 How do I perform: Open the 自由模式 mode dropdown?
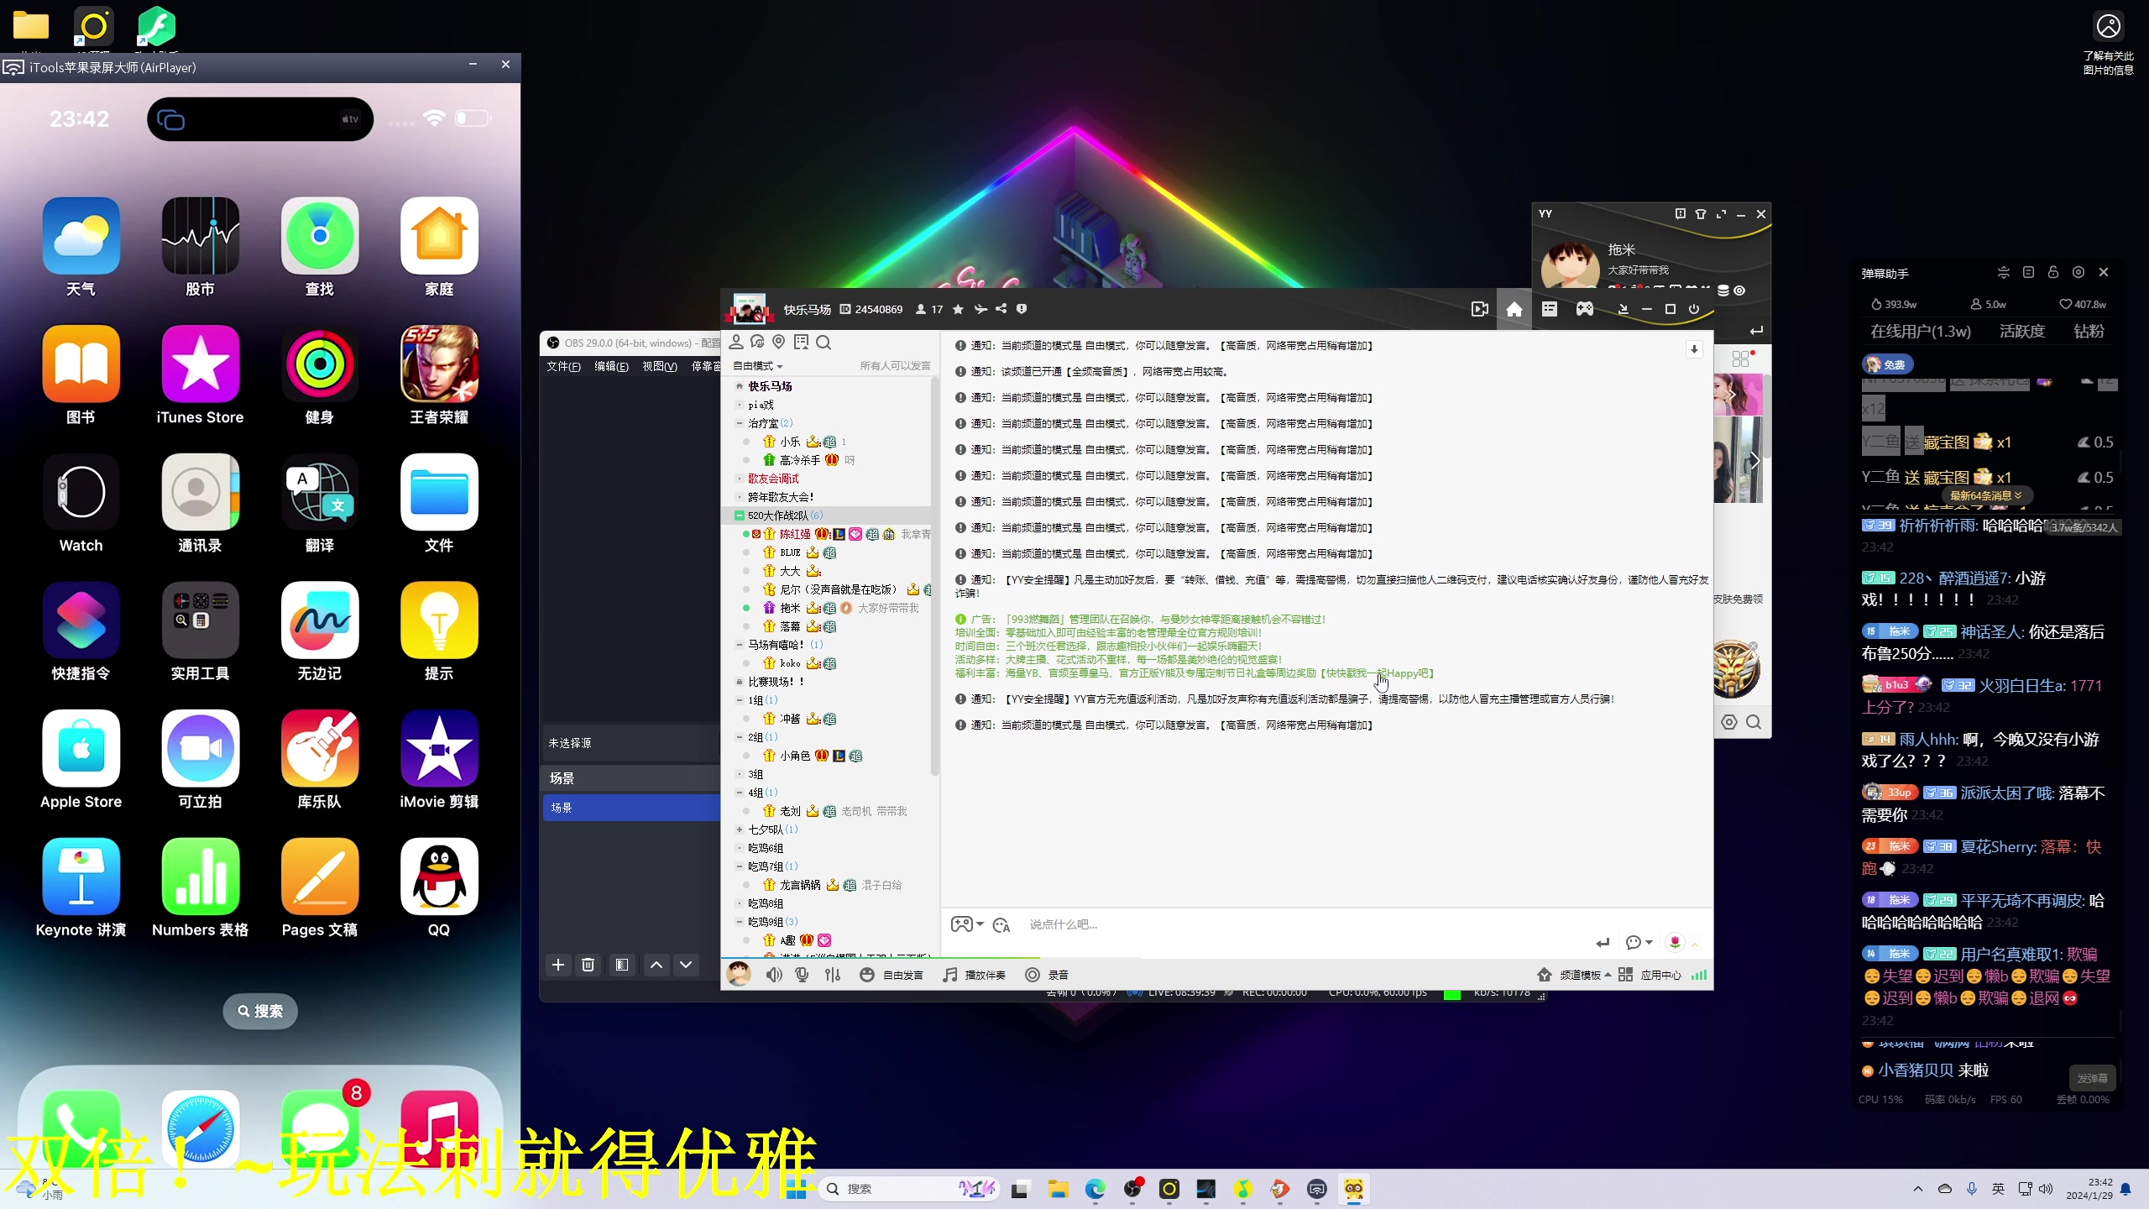(x=758, y=366)
